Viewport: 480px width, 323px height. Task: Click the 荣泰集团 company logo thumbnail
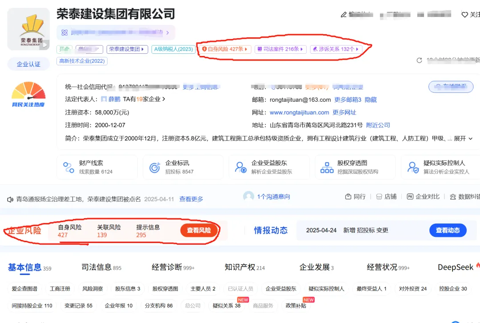[28, 29]
